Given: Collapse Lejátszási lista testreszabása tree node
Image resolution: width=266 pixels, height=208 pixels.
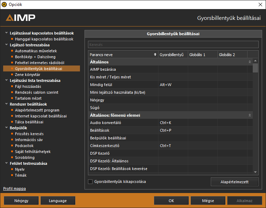Looking at the screenshot, I should pyautogui.click(x=6, y=80).
